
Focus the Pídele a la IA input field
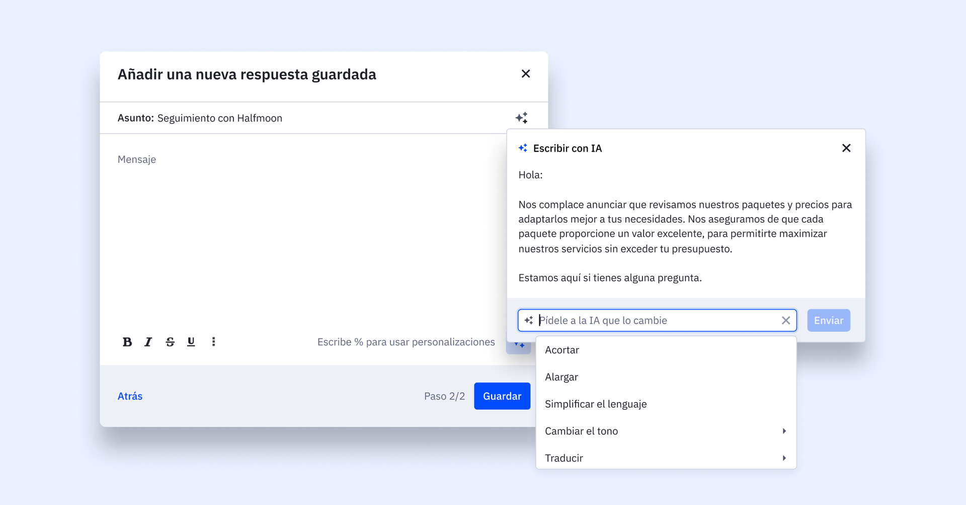pos(654,321)
